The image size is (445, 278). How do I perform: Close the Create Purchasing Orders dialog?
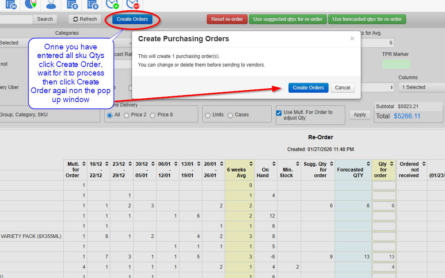tap(352, 38)
